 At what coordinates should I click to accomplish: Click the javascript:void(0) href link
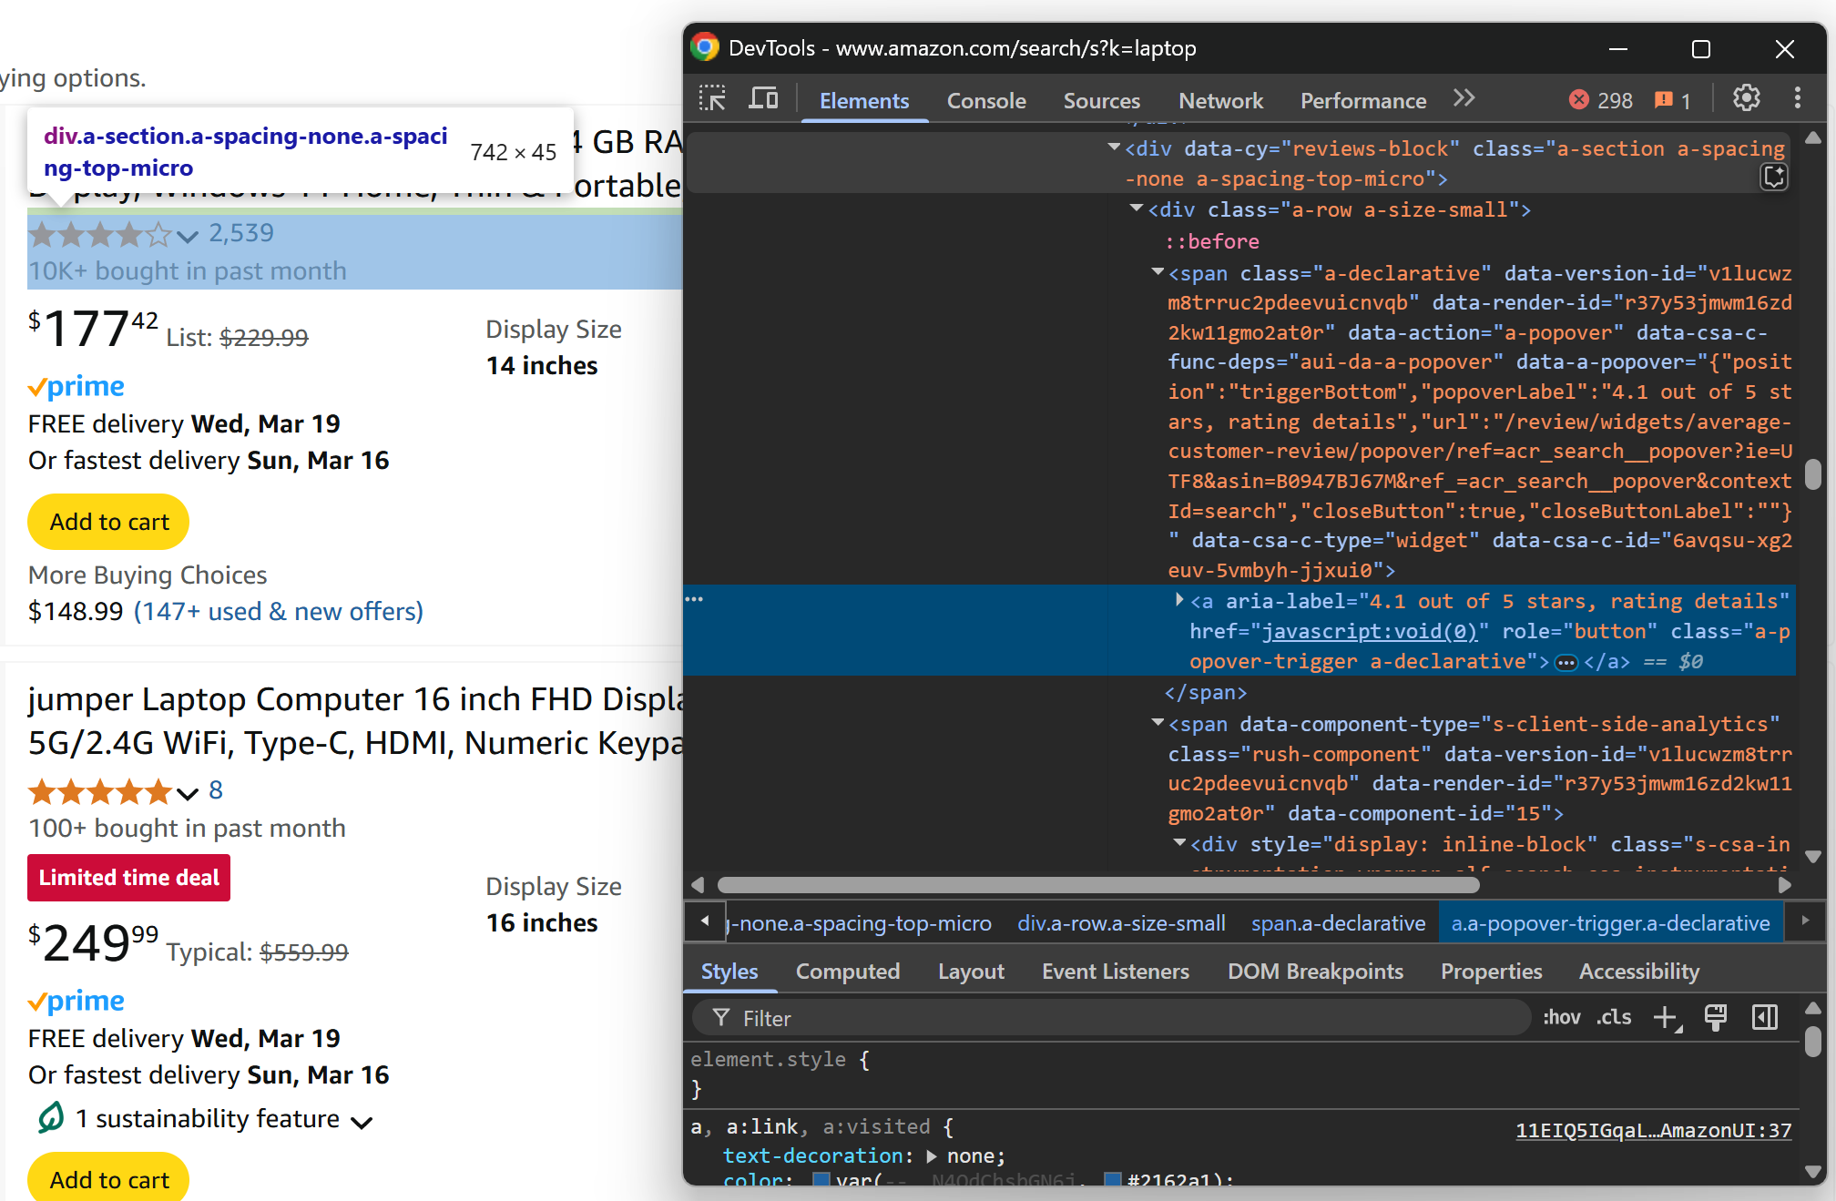pos(1370,631)
